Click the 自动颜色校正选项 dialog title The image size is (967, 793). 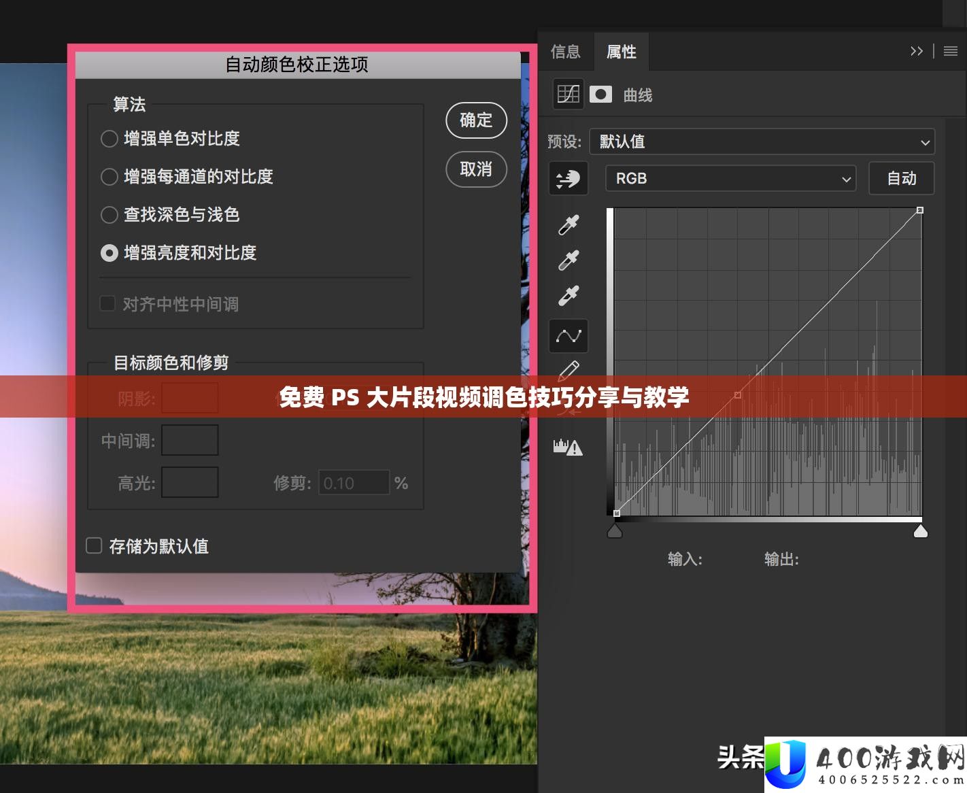(x=297, y=65)
